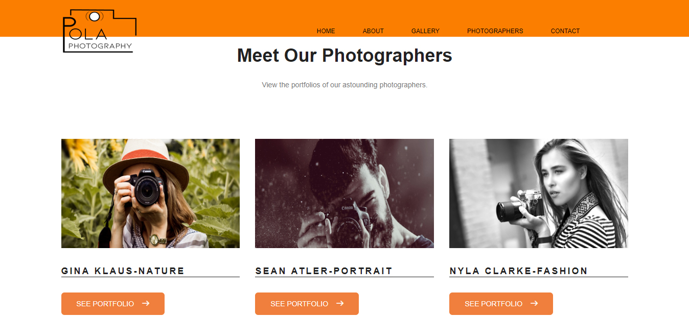The height and width of the screenshot is (317, 689).
Task: Click the Gina Klaus-Nature heading
Action: pyautogui.click(x=123, y=271)
